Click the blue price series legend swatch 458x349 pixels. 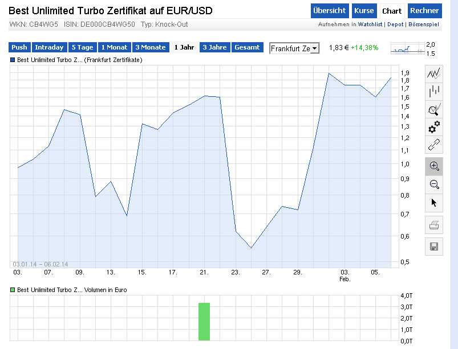(x=13, y=60)
